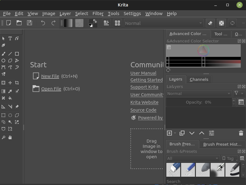Click the Open File link
The width and height of the screenshot is (246, 185).
point(51,89)
